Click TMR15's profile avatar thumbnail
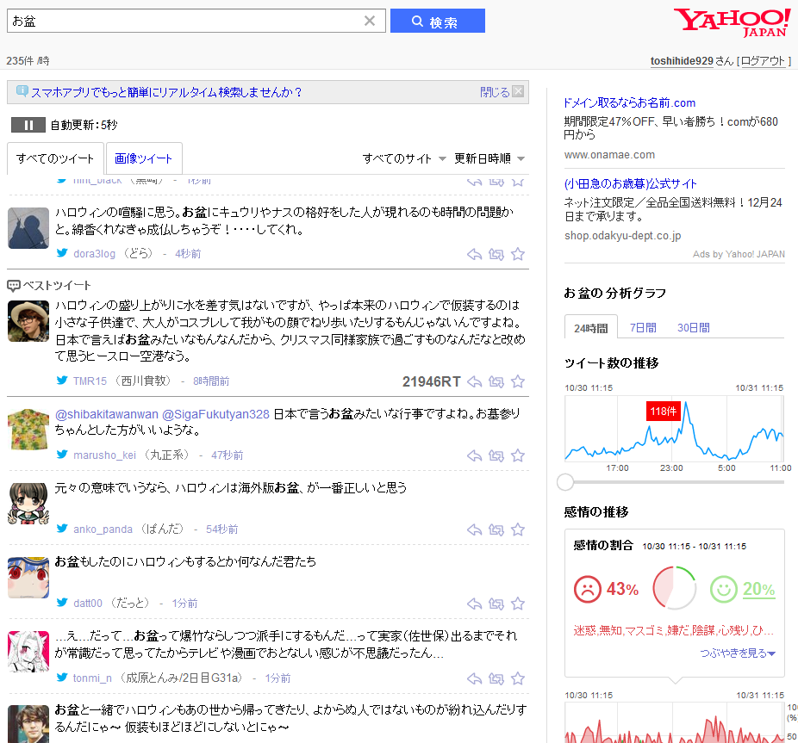 (28, 321)
